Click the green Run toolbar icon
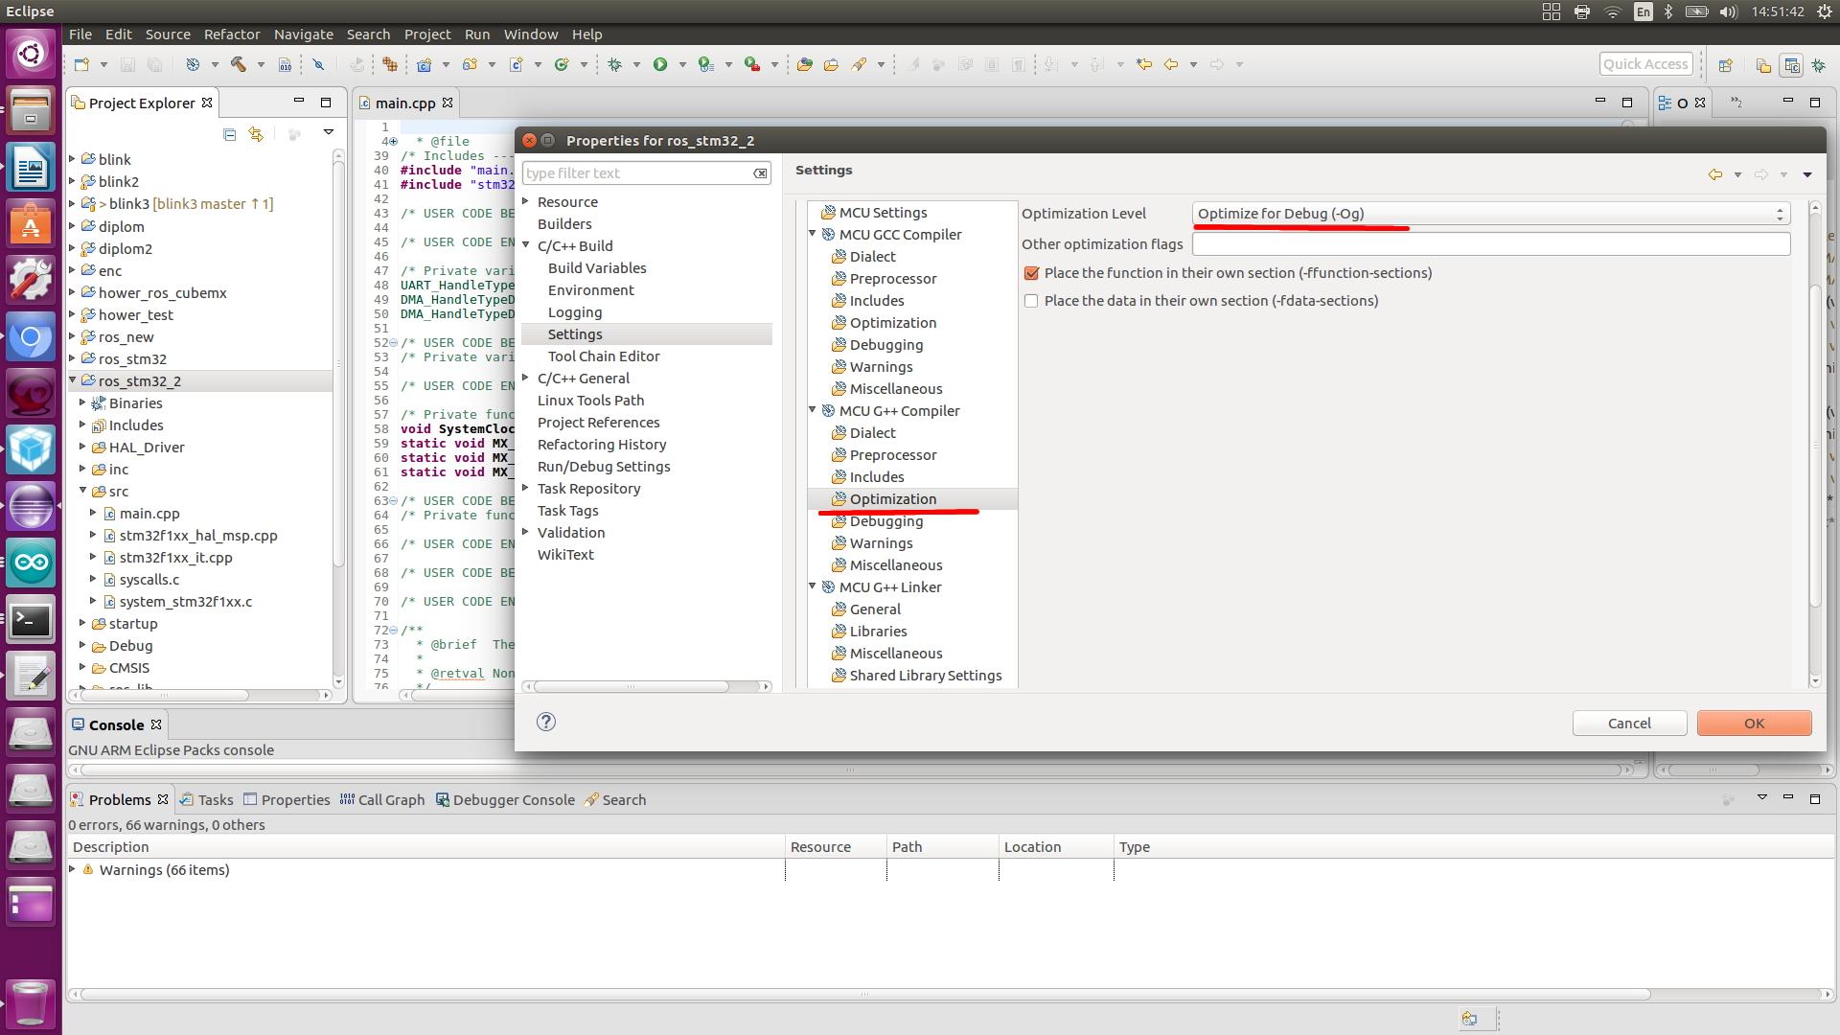The width and height of the screenshot is (1840, 1035). click(660, 64)
